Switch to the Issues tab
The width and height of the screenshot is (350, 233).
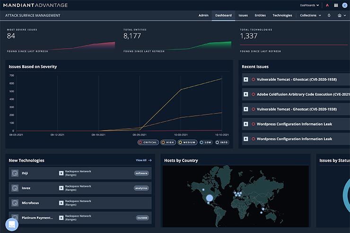point(243,15)
